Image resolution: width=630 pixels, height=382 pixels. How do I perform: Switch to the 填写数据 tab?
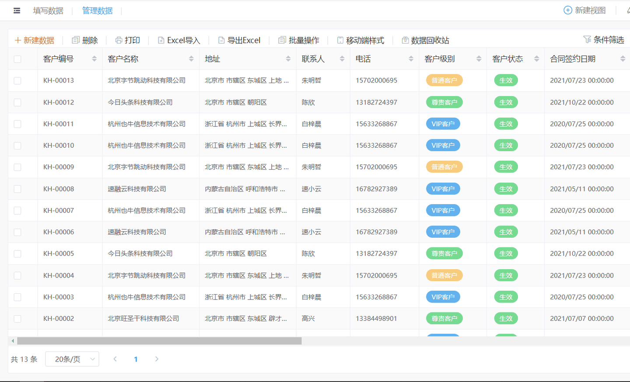48,10
